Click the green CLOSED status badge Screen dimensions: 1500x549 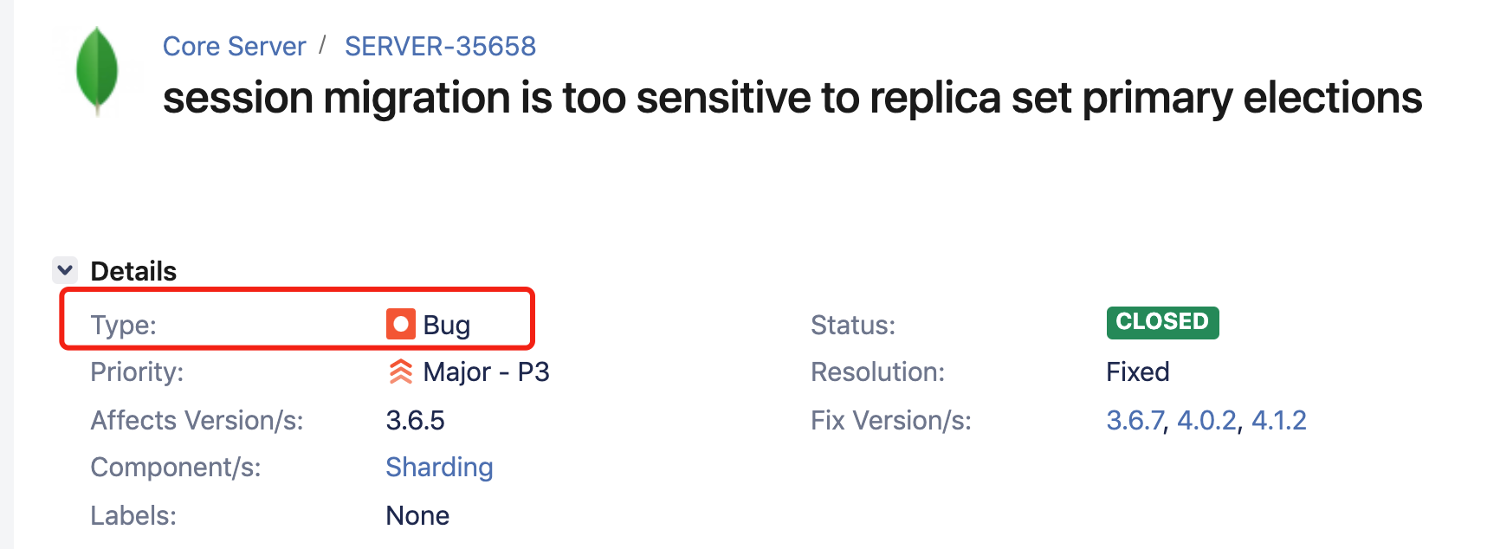1162,322
